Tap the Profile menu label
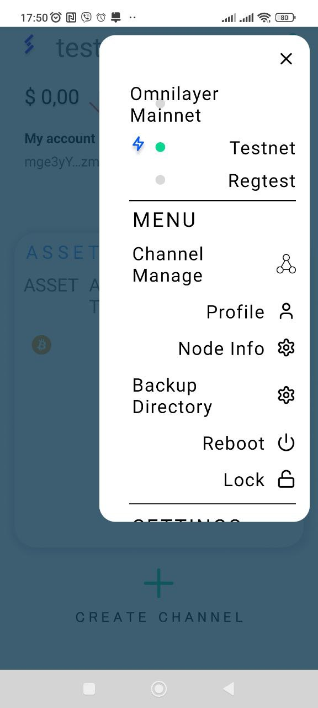Image resolution: width=318 pixels, height=708 pixels. (x=235, y=311)
